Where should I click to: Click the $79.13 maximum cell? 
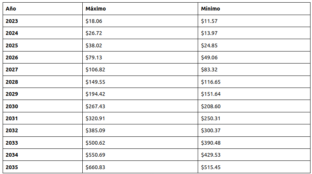tap(94, 57)
